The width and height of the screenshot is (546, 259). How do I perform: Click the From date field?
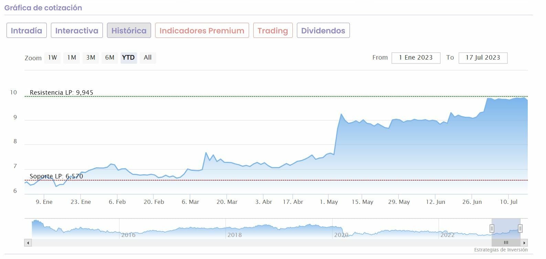[416, 58]
